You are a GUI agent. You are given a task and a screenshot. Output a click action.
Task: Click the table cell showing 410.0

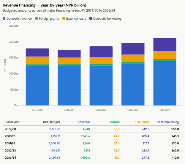(175, 158)
